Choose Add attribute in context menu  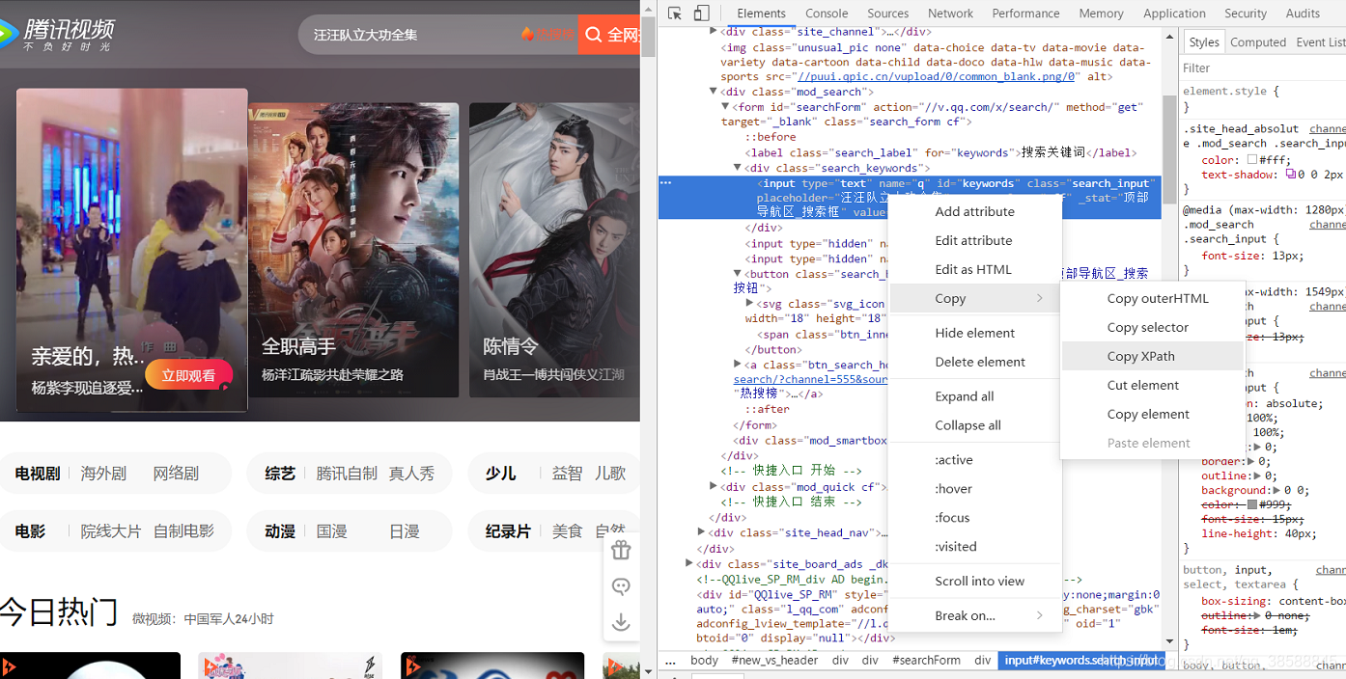(974, 211)
